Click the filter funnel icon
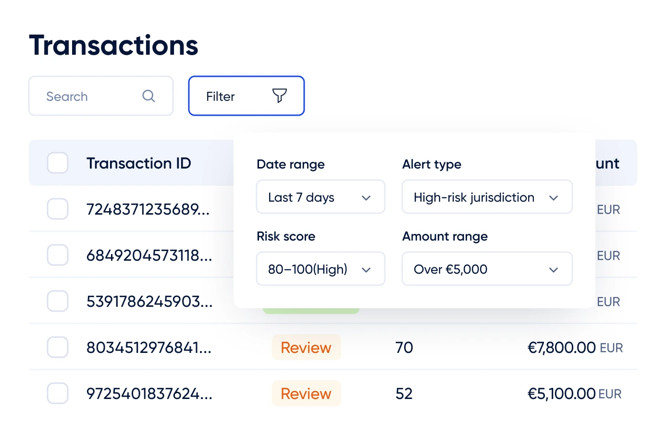This screenshot has height=435, width=666. click(280, 96)
